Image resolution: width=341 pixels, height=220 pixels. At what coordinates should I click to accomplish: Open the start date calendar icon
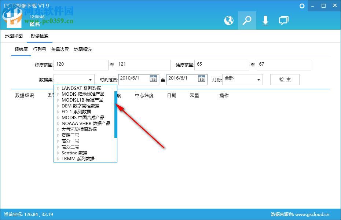click(x=154, y=78)
